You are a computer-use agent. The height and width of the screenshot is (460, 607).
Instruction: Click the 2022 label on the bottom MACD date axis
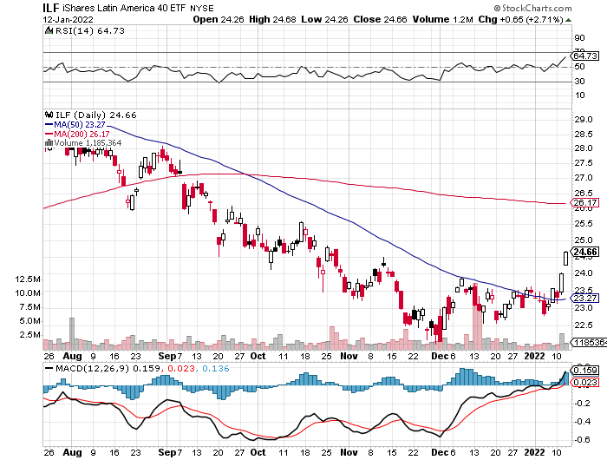tap(534, 452)
